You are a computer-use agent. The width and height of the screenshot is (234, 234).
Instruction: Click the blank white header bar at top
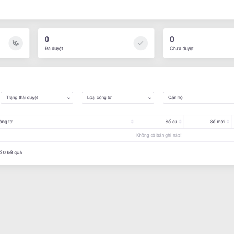pos(117,9)
